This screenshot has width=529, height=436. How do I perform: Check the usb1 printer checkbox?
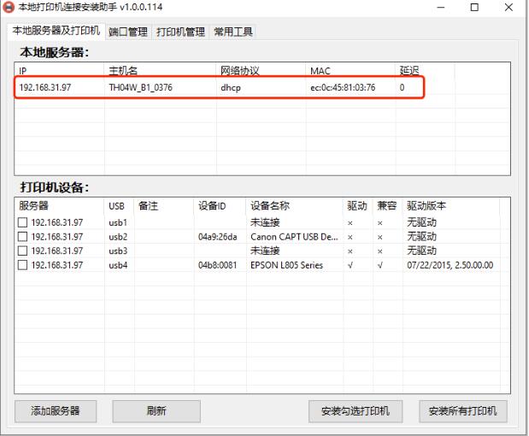click(x=23, y=222)
